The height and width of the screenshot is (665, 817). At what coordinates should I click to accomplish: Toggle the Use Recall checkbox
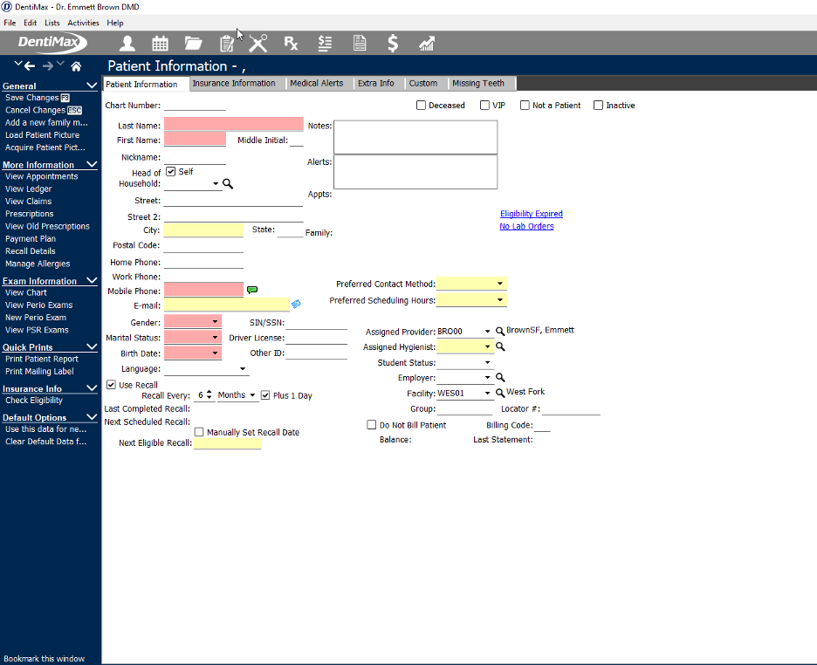pyautogui.click(x=111, y=385)
